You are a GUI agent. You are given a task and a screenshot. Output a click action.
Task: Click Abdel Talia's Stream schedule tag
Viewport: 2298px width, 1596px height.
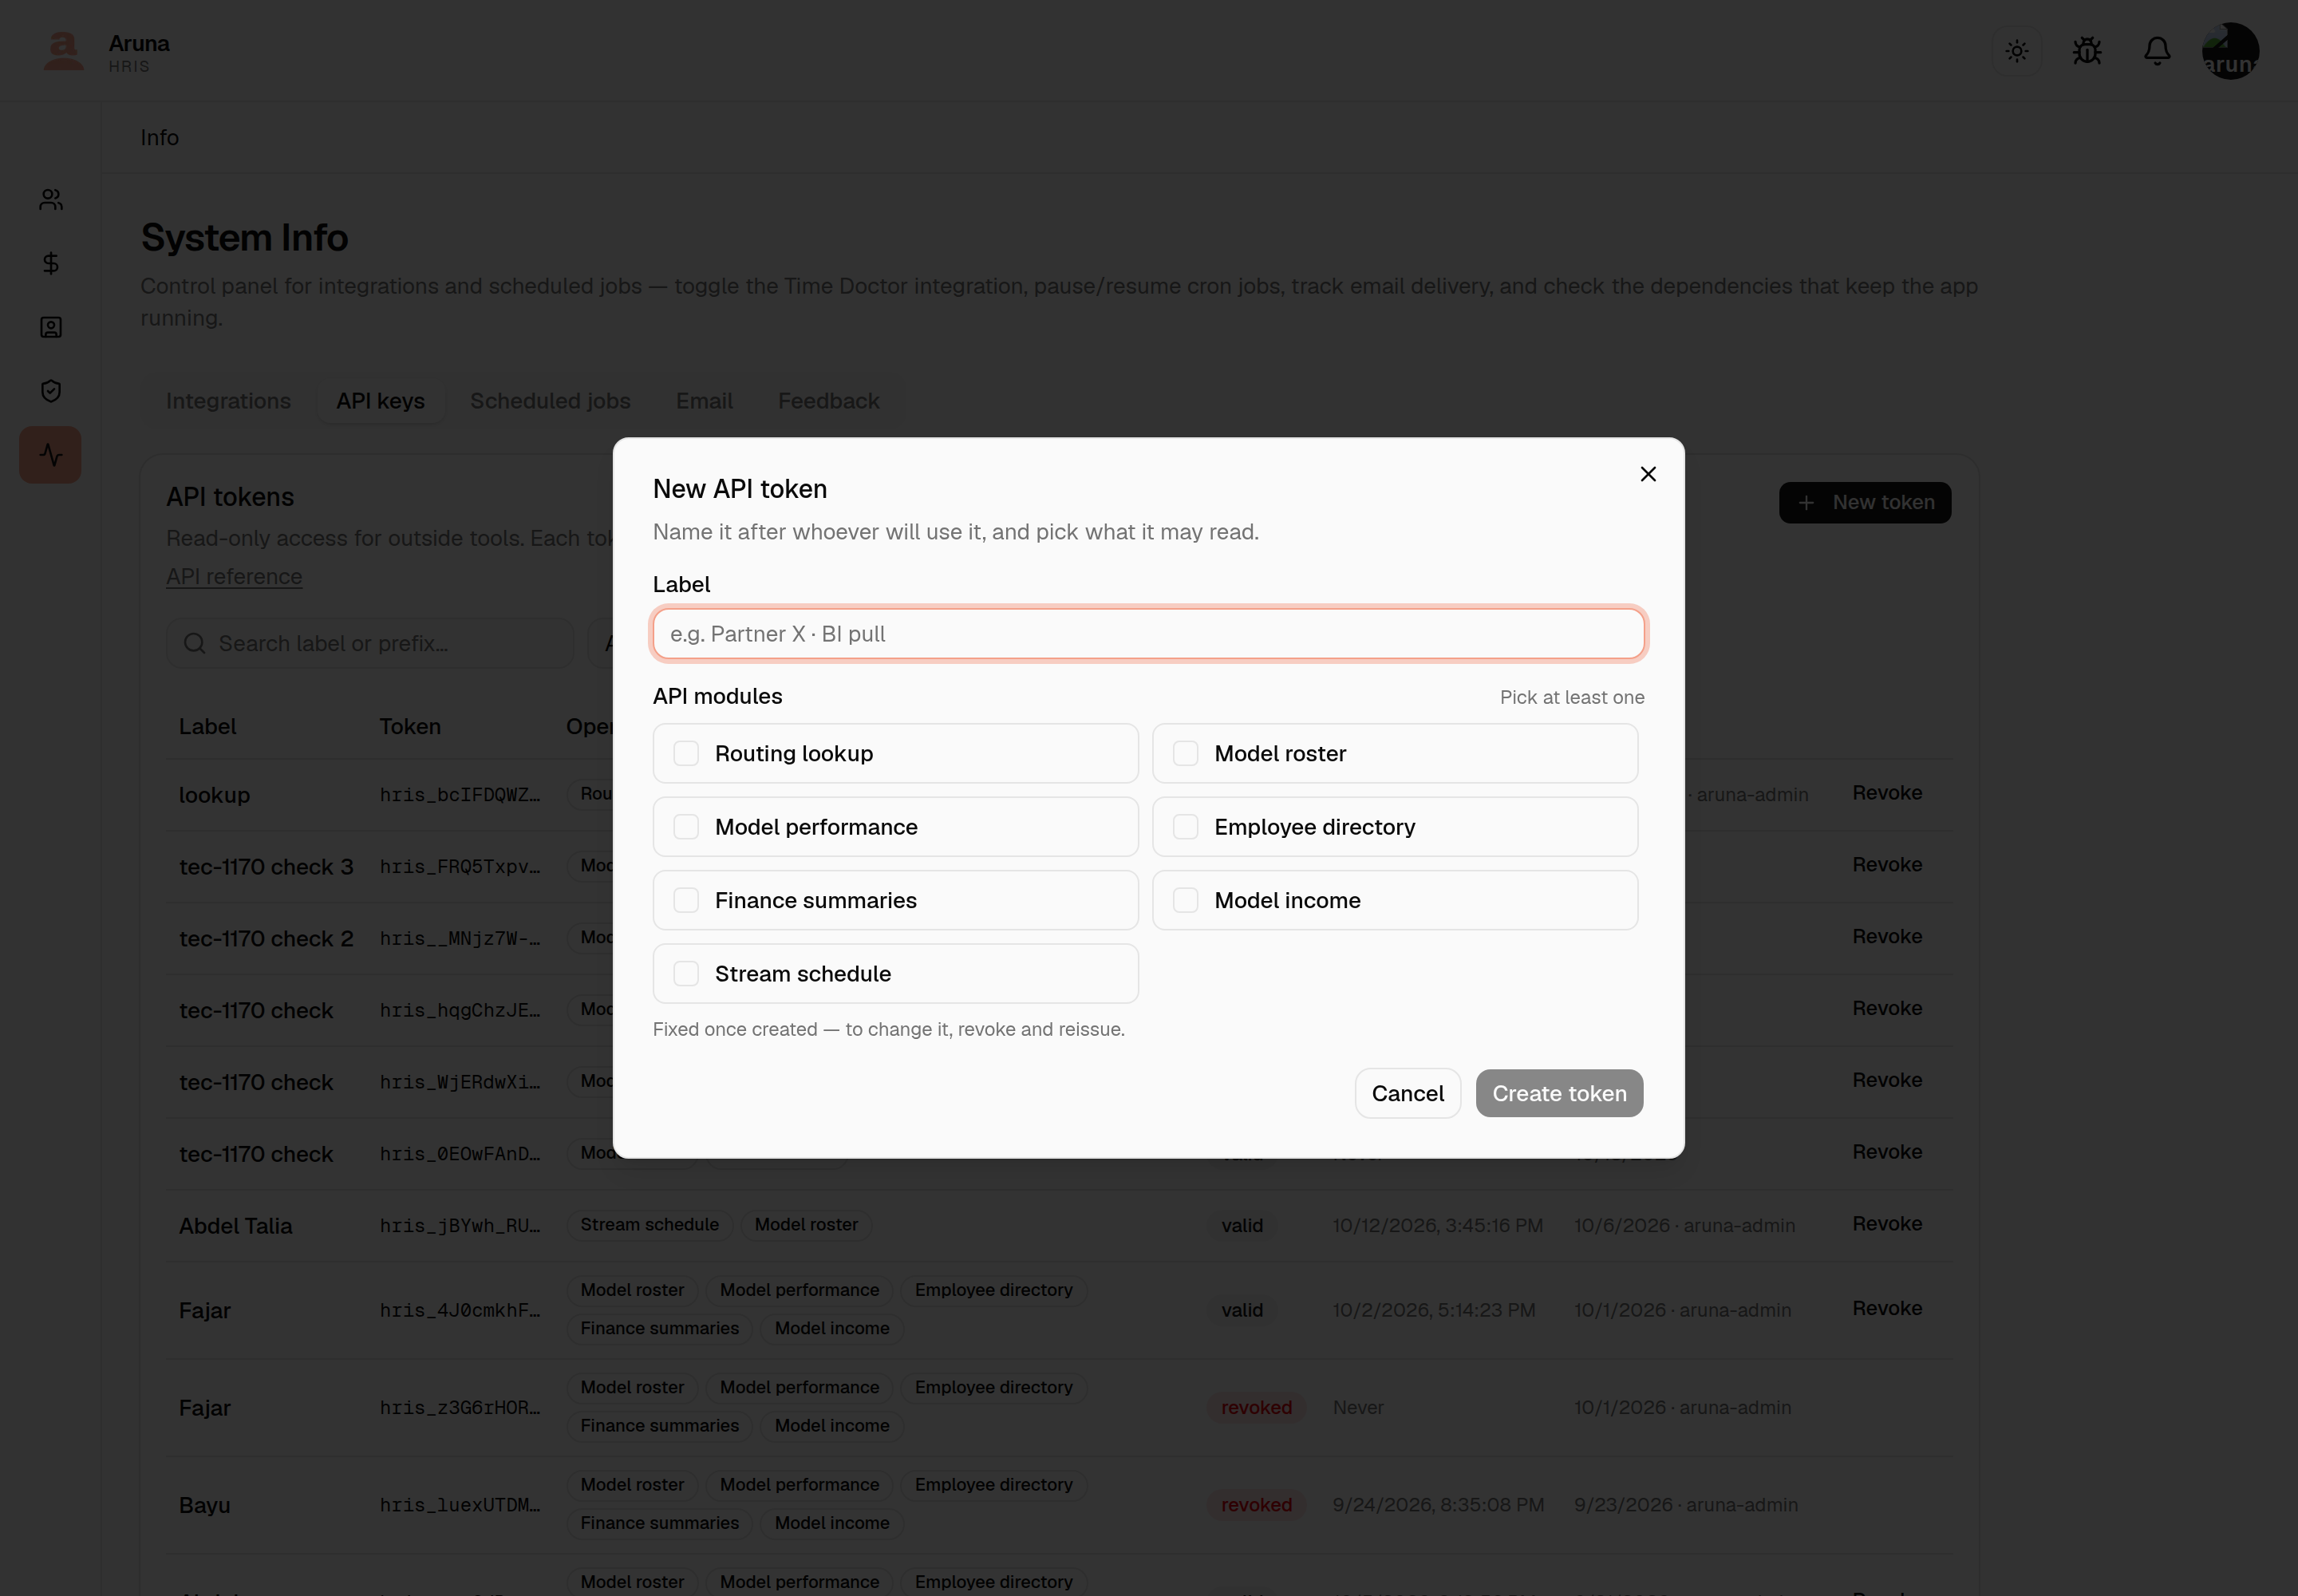650,1225
